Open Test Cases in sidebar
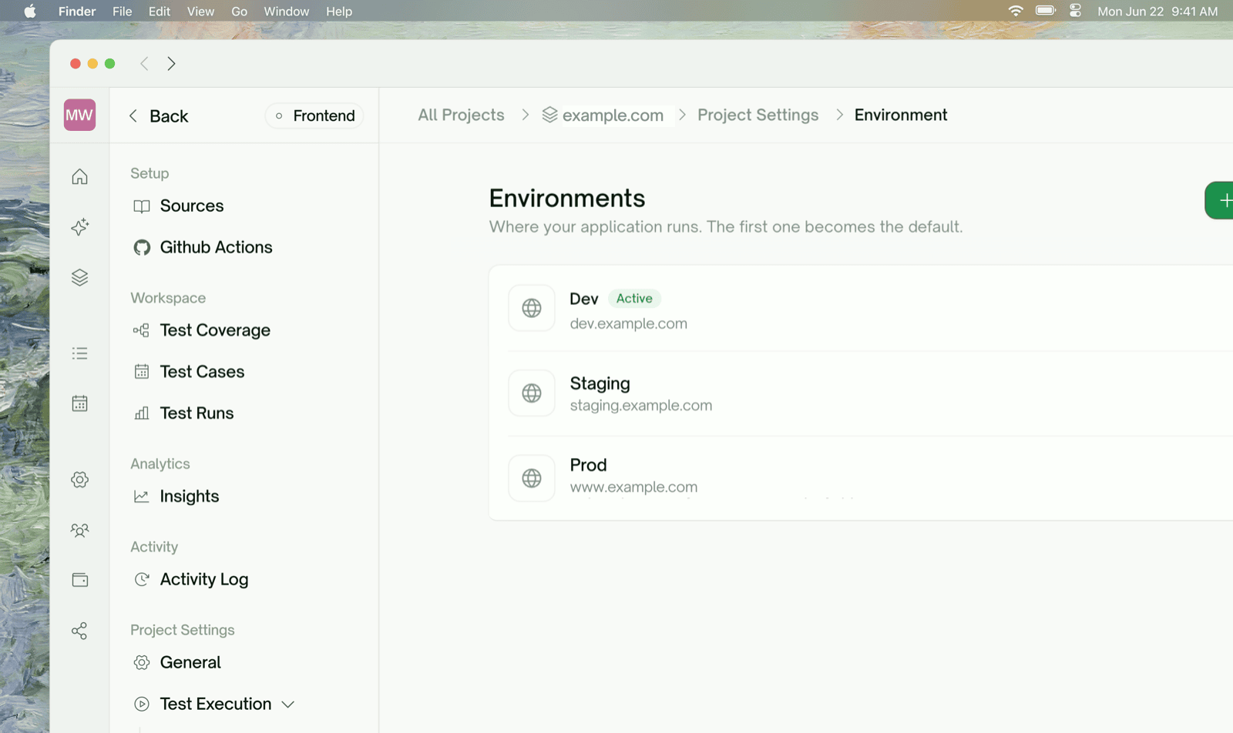Image resolution: width=1233 pixels, height=733 pixels. point(189,372)
